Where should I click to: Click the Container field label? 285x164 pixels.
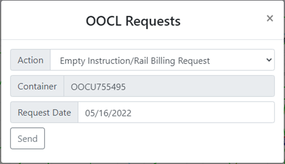37,86
